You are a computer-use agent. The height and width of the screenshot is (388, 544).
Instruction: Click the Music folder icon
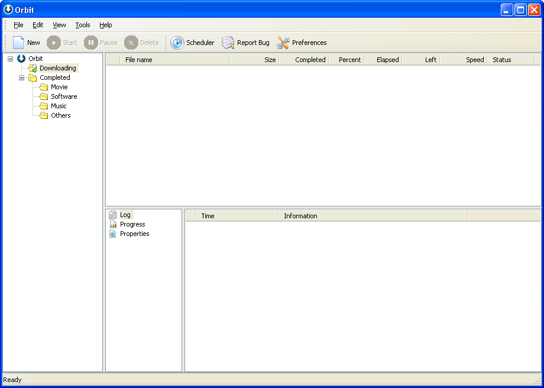(x=44, y=105)
